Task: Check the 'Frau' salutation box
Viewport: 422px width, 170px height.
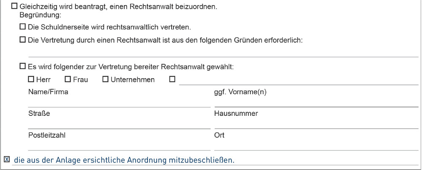Action: (68, 79)
